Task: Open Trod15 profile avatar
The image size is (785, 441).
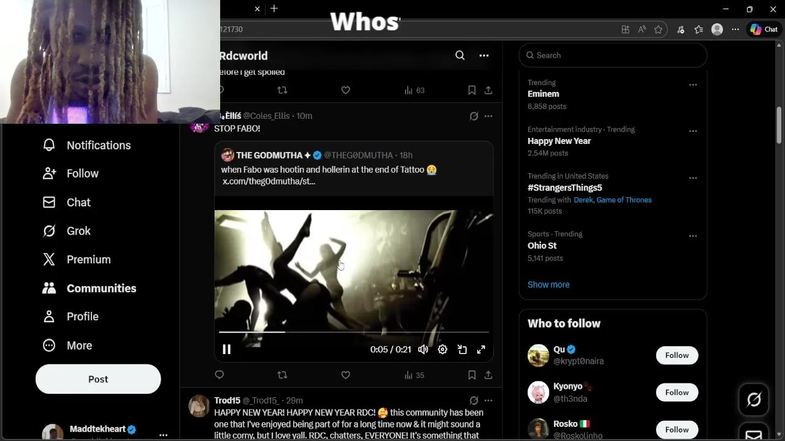Action: tap(199, 406)
